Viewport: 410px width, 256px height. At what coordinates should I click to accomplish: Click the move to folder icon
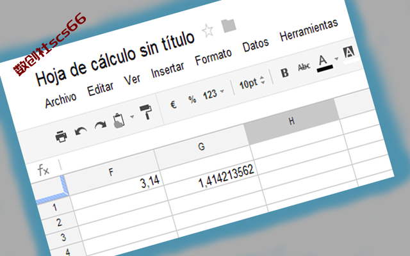click(x=229, y=26)
